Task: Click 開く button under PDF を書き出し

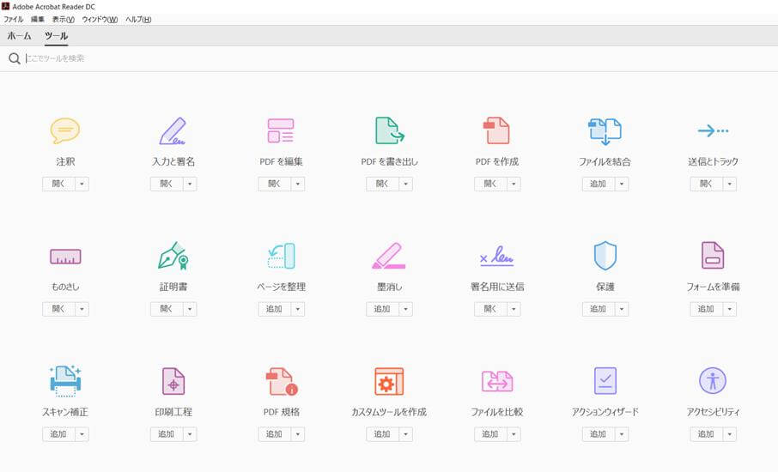Action: coord(382,184)
